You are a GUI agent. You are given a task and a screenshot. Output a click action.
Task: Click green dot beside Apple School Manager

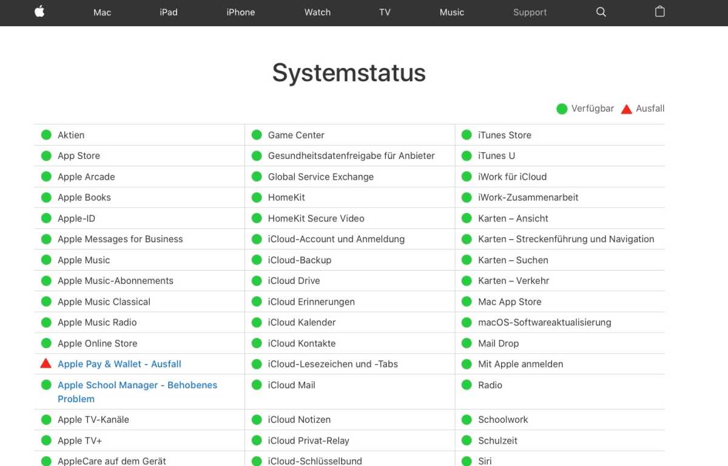pyautogui.click(x=46, y=385)
